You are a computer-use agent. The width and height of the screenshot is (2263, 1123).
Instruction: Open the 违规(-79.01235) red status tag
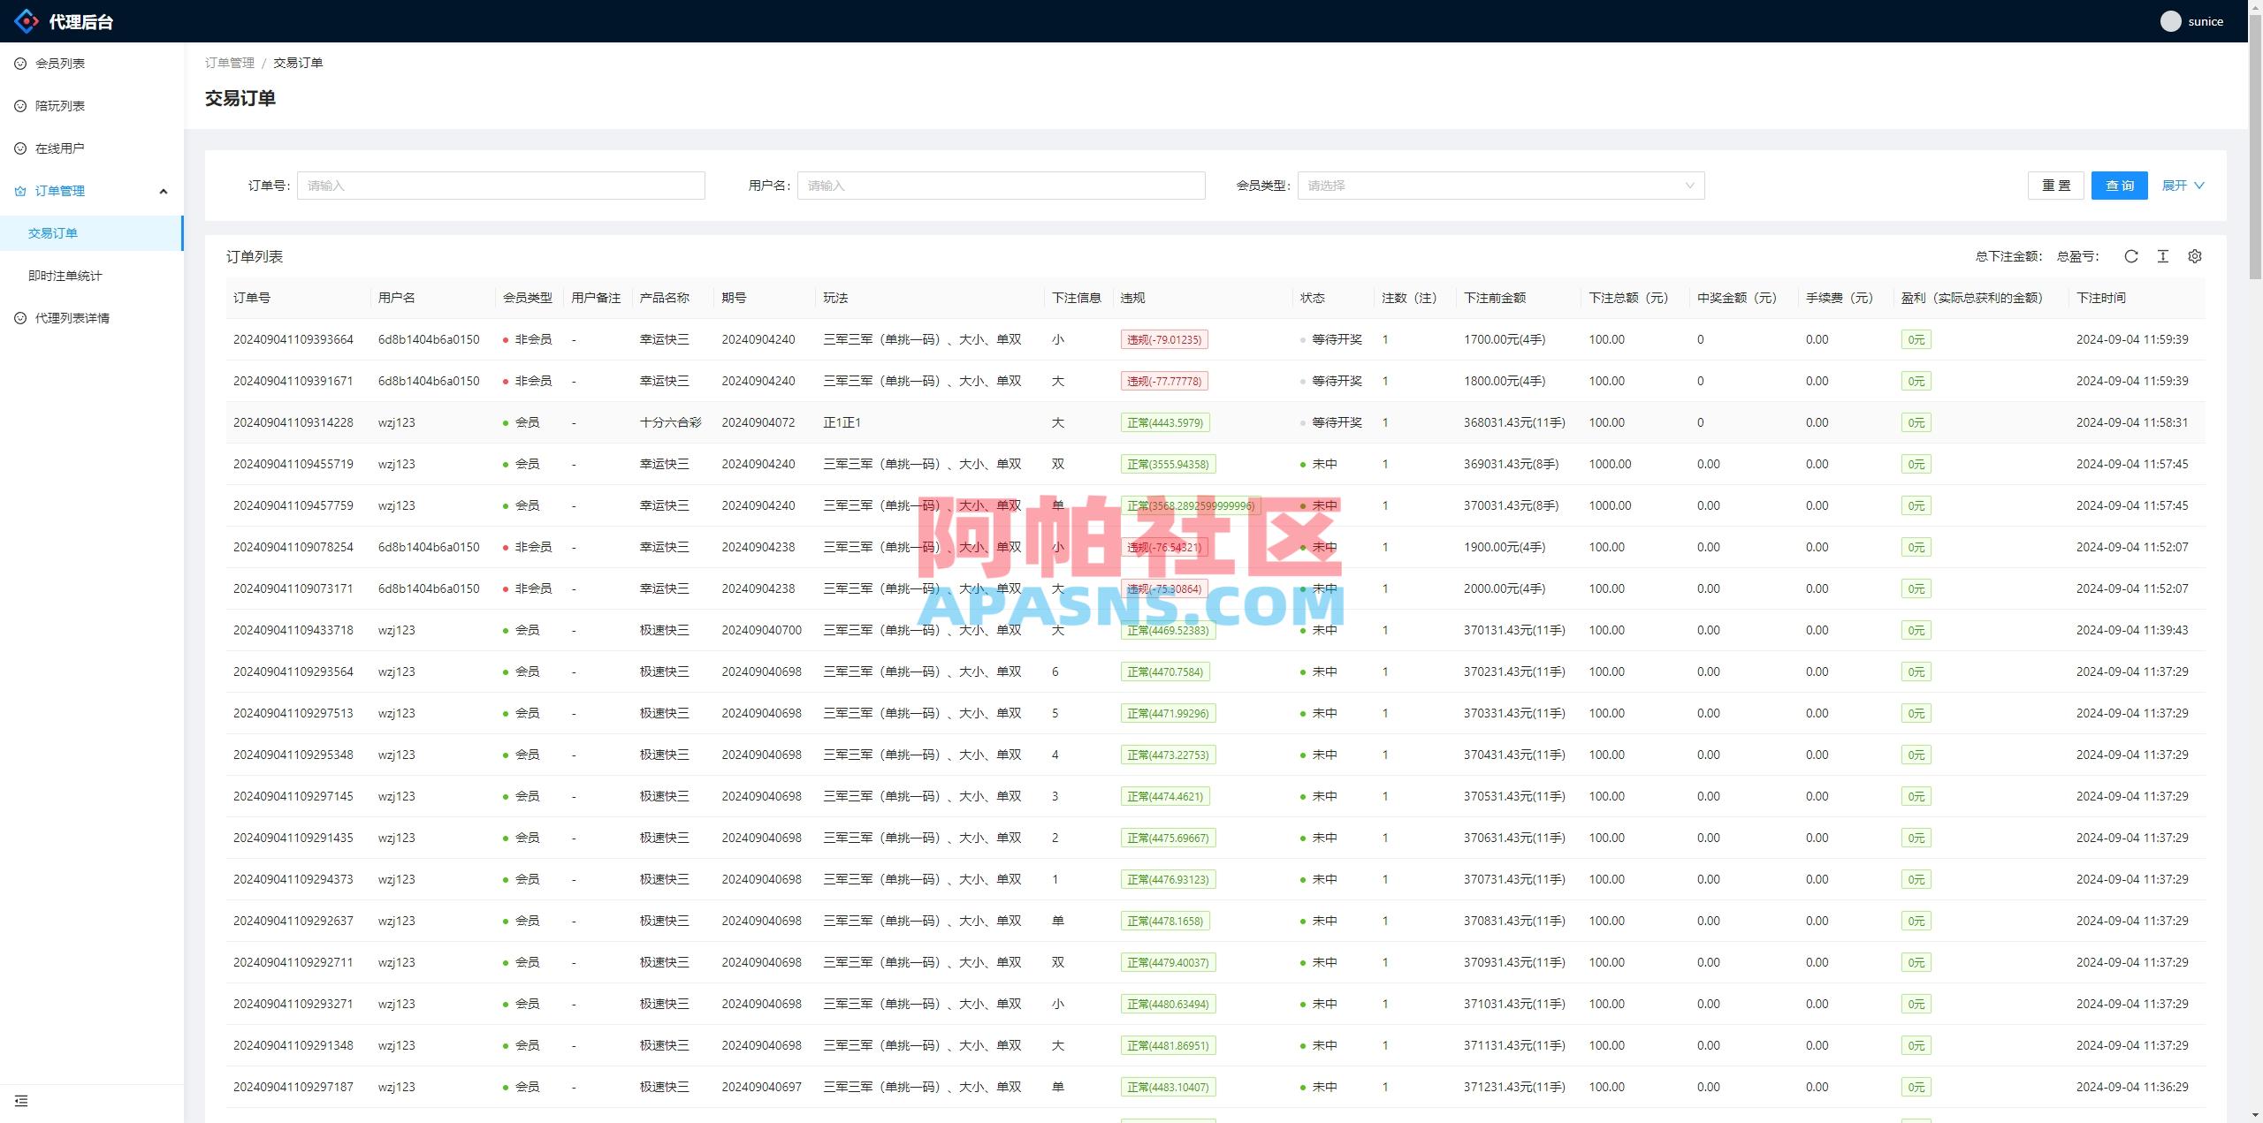[x=1166, y=338]
